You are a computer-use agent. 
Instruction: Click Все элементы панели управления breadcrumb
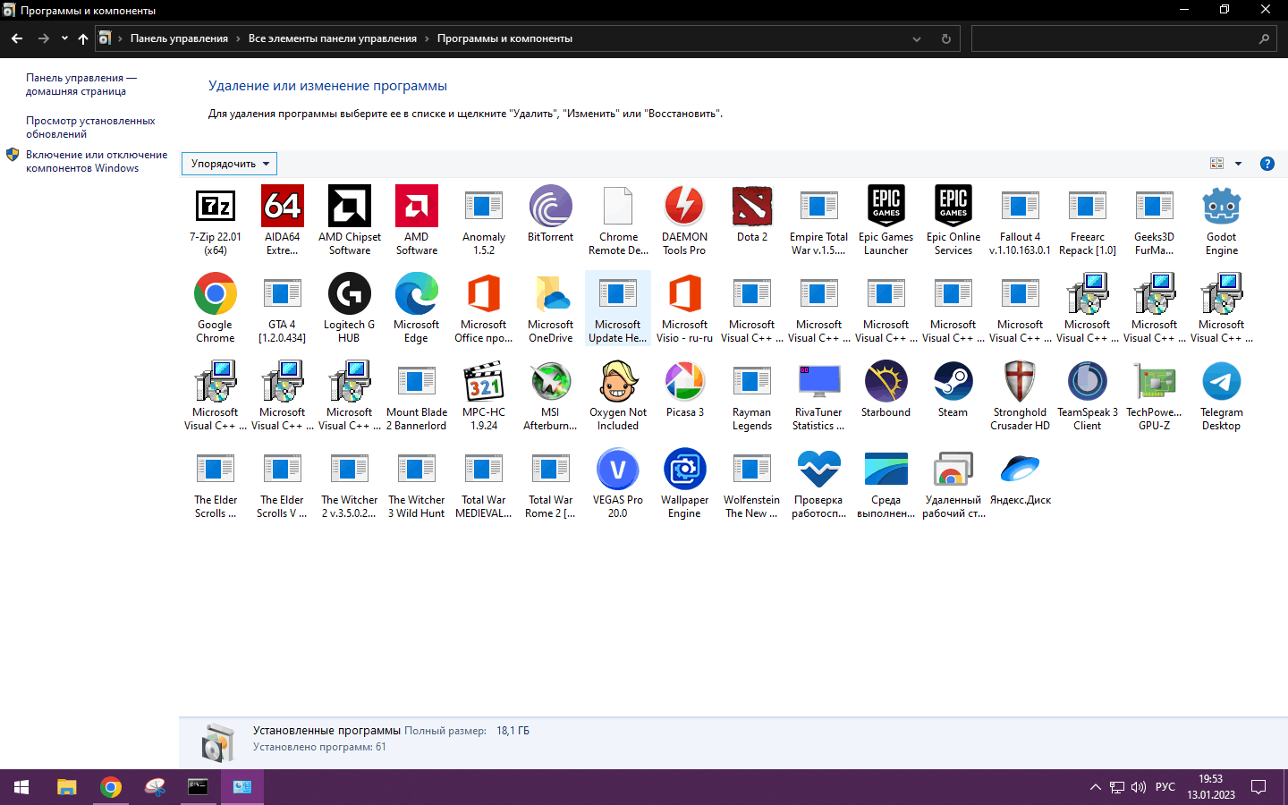click(x=333, y=38)
